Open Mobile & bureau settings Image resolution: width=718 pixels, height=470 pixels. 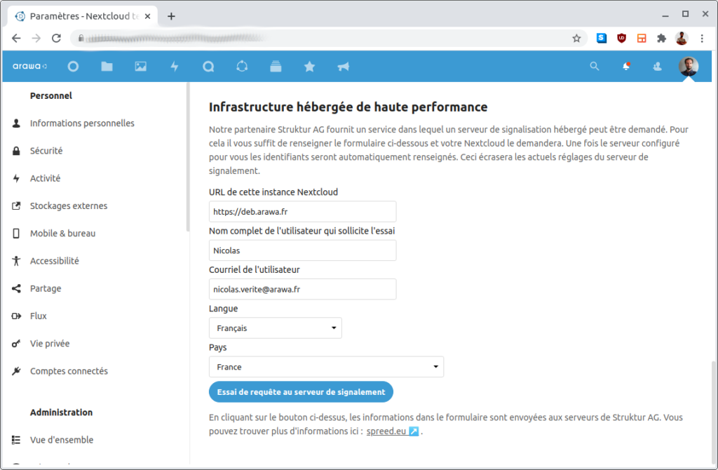(x=62, y=233)
